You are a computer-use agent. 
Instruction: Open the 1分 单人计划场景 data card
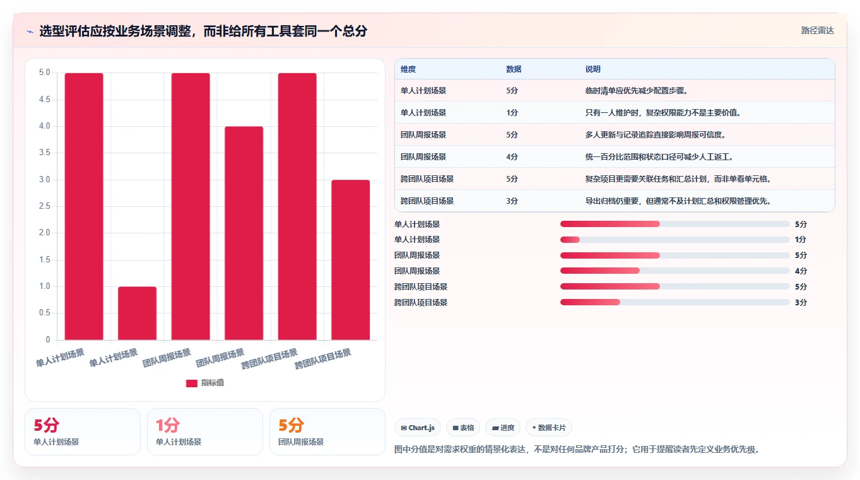click(x=205, y=431)
